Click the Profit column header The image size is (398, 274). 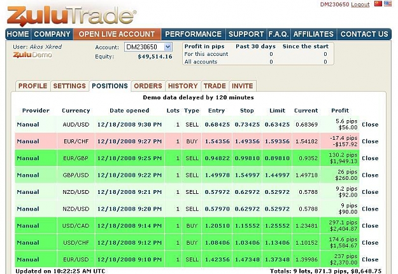pyautogui.click(x=340, y=111)
